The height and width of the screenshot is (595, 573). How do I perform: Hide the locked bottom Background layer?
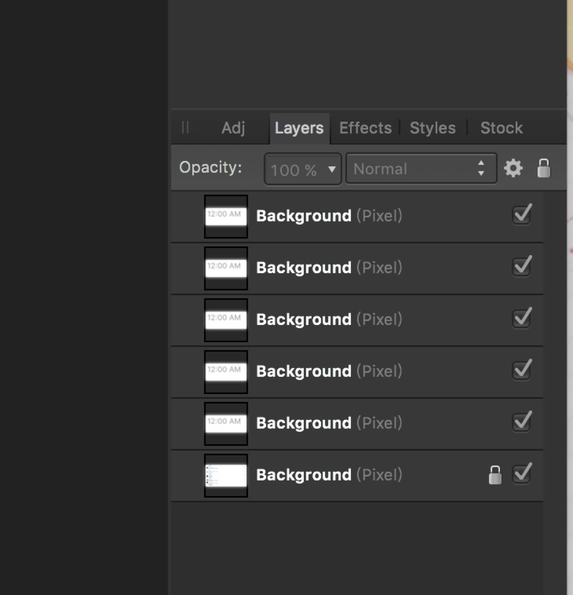[x=522, y=474]
